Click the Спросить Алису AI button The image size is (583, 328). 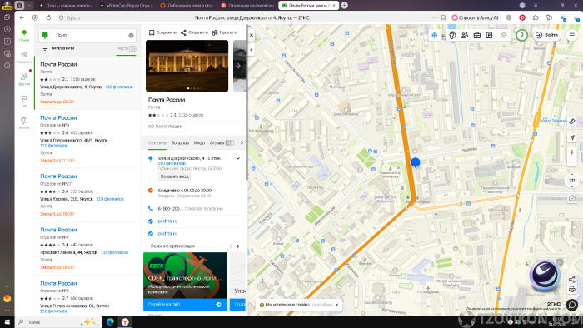[475, 17]
